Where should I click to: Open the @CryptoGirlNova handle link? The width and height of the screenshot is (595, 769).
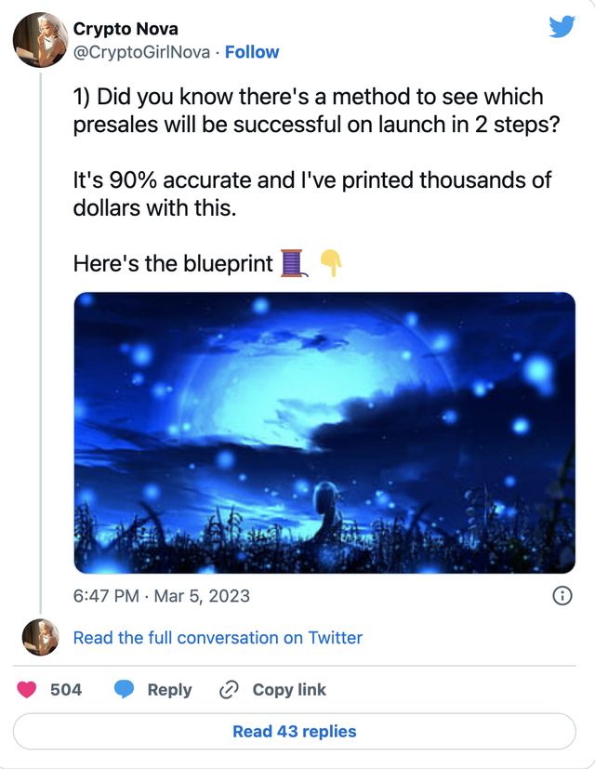click(141, 52)
